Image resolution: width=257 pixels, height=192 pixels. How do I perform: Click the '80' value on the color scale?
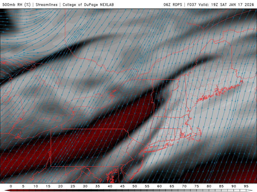click(x=209, y=186)
